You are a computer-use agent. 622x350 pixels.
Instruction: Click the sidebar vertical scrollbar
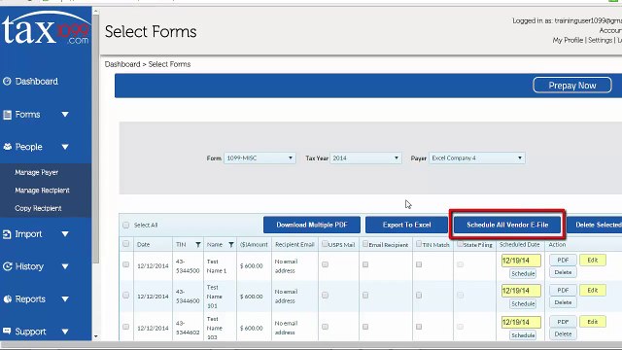[95, 139]
